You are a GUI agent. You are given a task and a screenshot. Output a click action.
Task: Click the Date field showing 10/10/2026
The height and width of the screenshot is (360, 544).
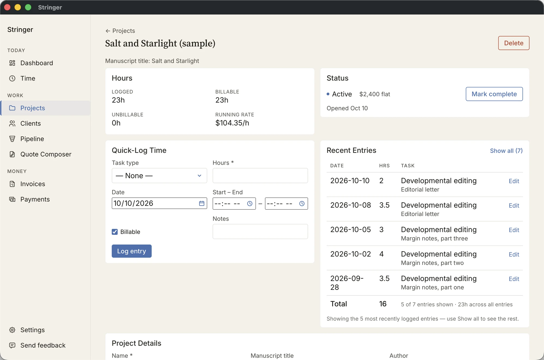click(159, 203)
